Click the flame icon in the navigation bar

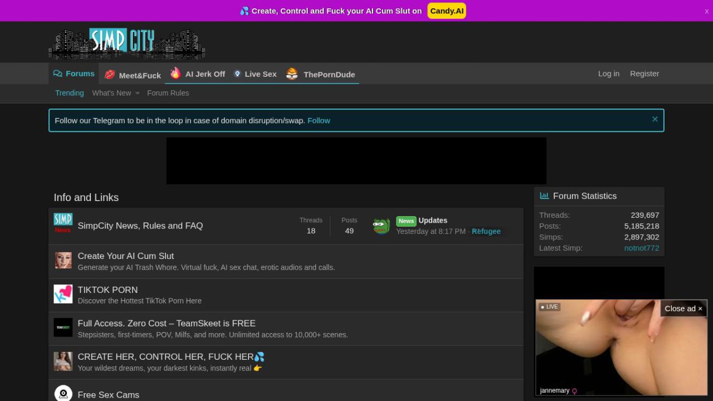[175, 74]
